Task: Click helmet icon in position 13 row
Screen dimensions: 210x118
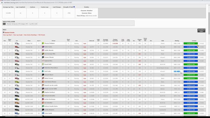Action: pos(43,85)
